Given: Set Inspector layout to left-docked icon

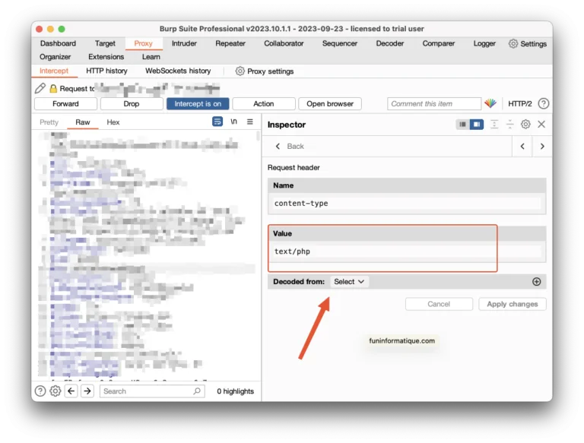Looking at the screenshot, I should 462,125.
